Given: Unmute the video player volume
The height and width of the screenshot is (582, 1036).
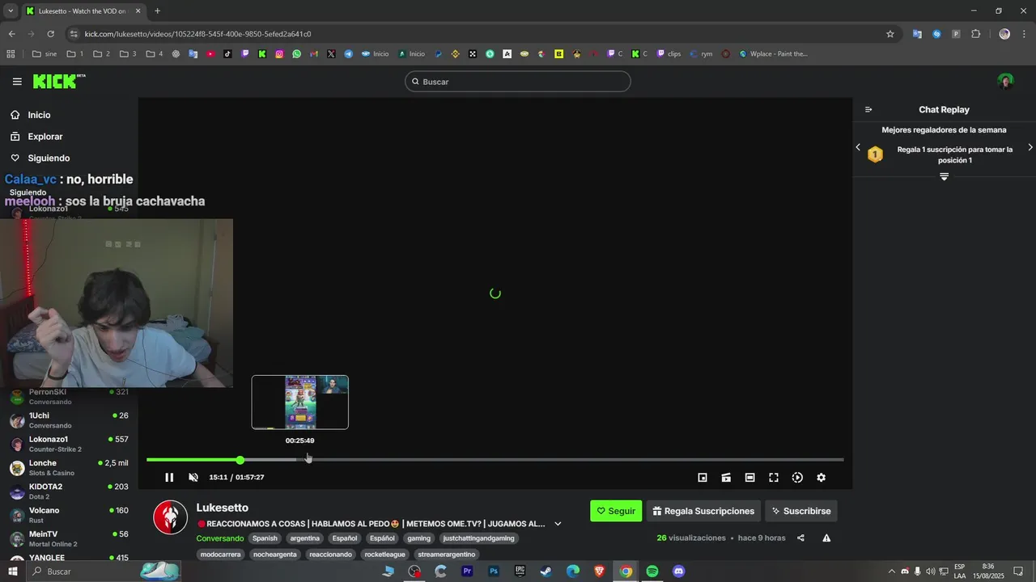Looking at the screenshot, I should point(193,478).
